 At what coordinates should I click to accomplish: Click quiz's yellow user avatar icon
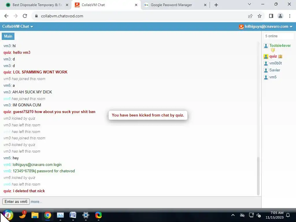click(266, 56)
